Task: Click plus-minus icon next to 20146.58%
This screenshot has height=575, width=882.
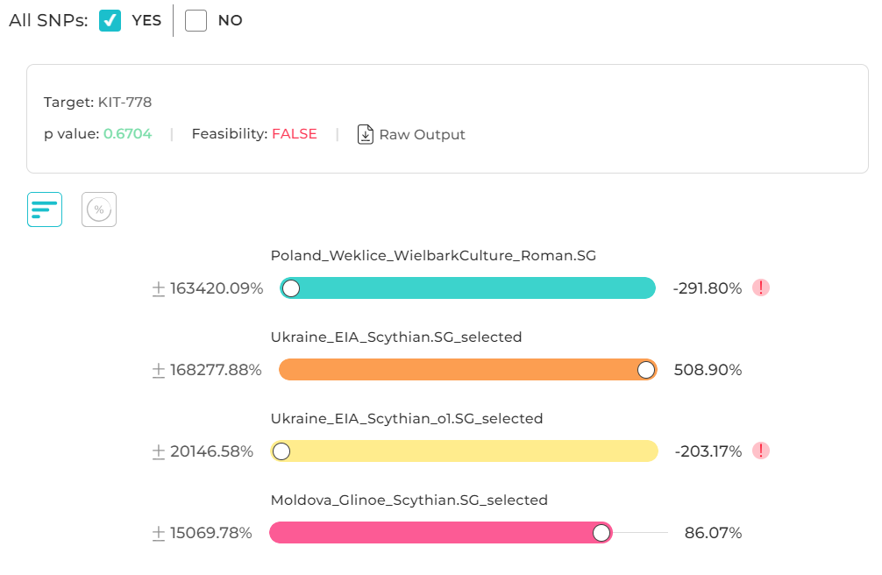Action: (159, 452)
